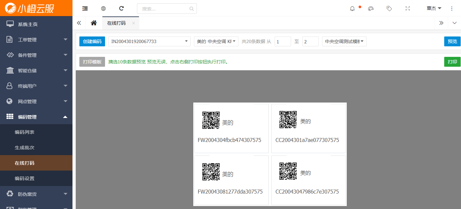Expand the 智能仓储 menu arrow
This screenshot has width=461, height=209.
(65, 71)
